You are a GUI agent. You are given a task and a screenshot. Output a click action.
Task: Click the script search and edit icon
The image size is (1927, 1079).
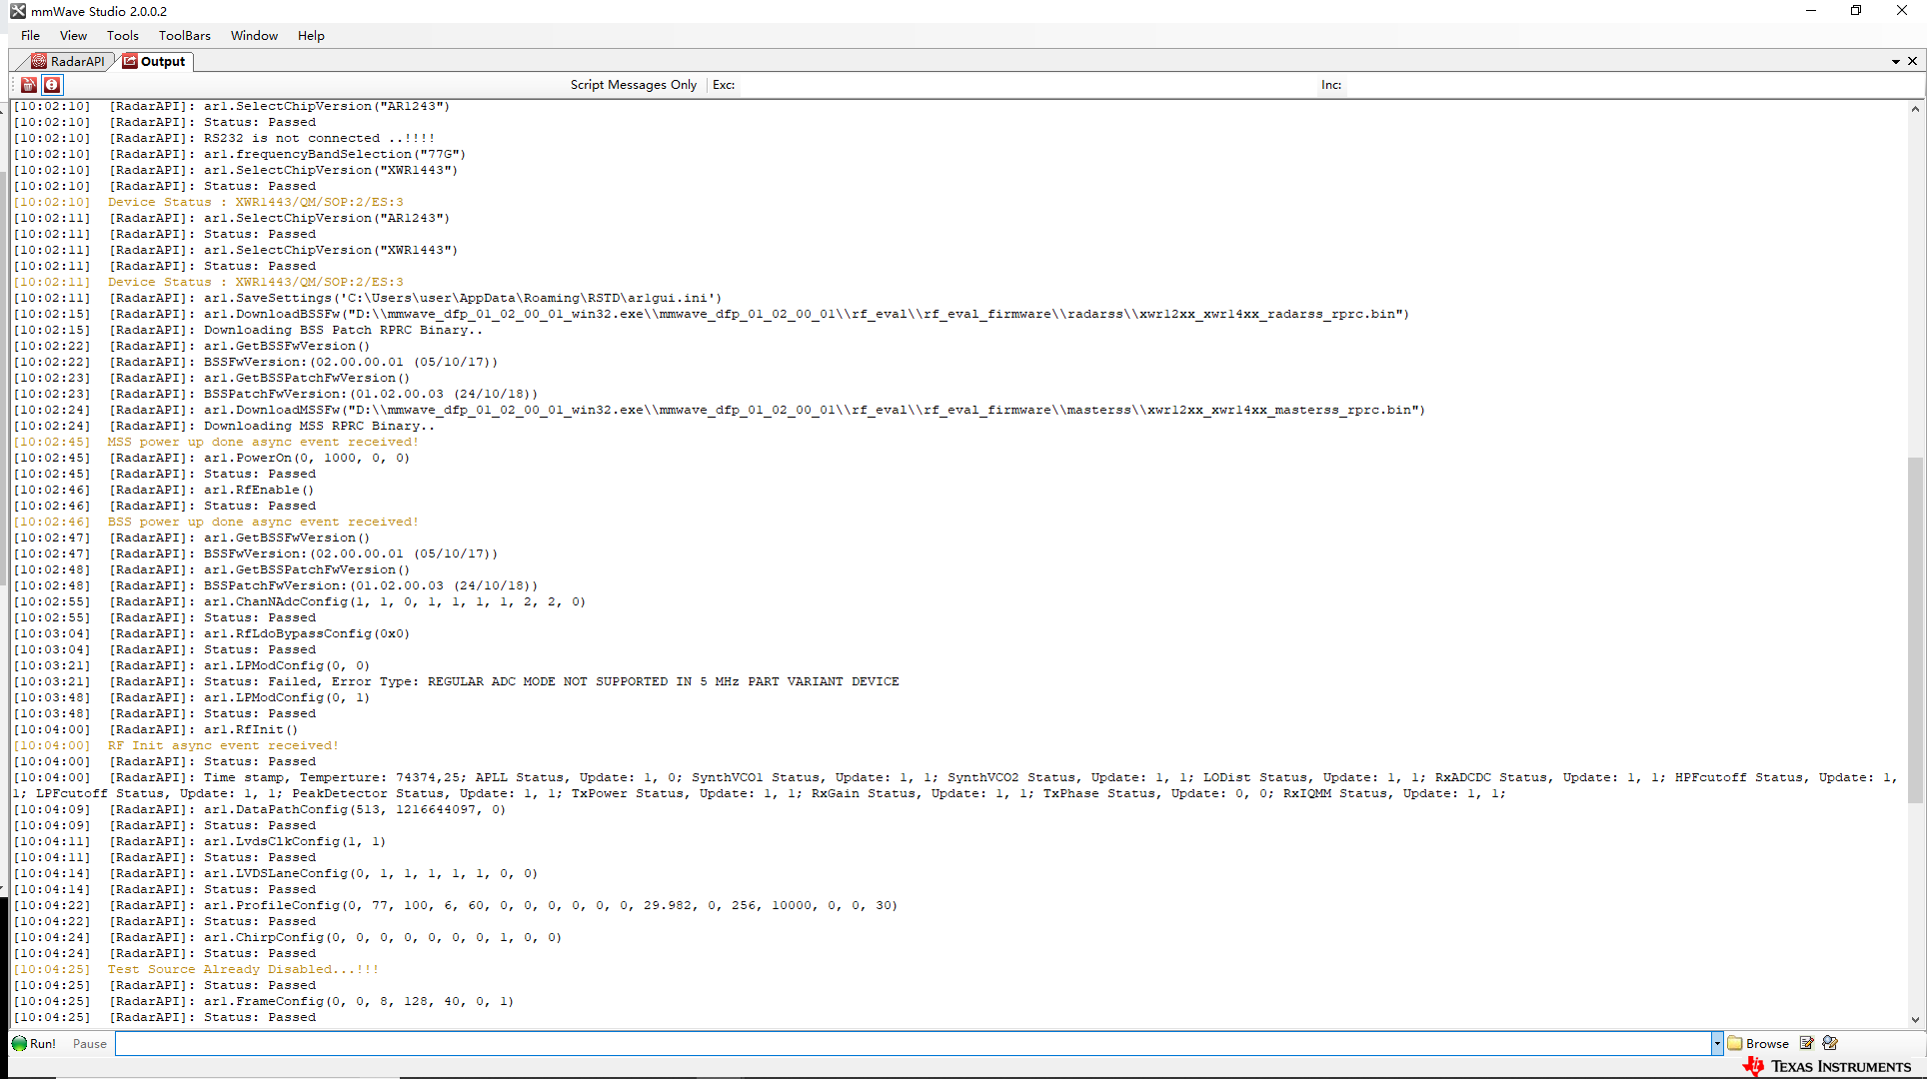pos(1830,1043)
